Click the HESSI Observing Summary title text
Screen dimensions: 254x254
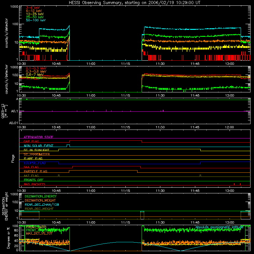click(x=134, y=3)
